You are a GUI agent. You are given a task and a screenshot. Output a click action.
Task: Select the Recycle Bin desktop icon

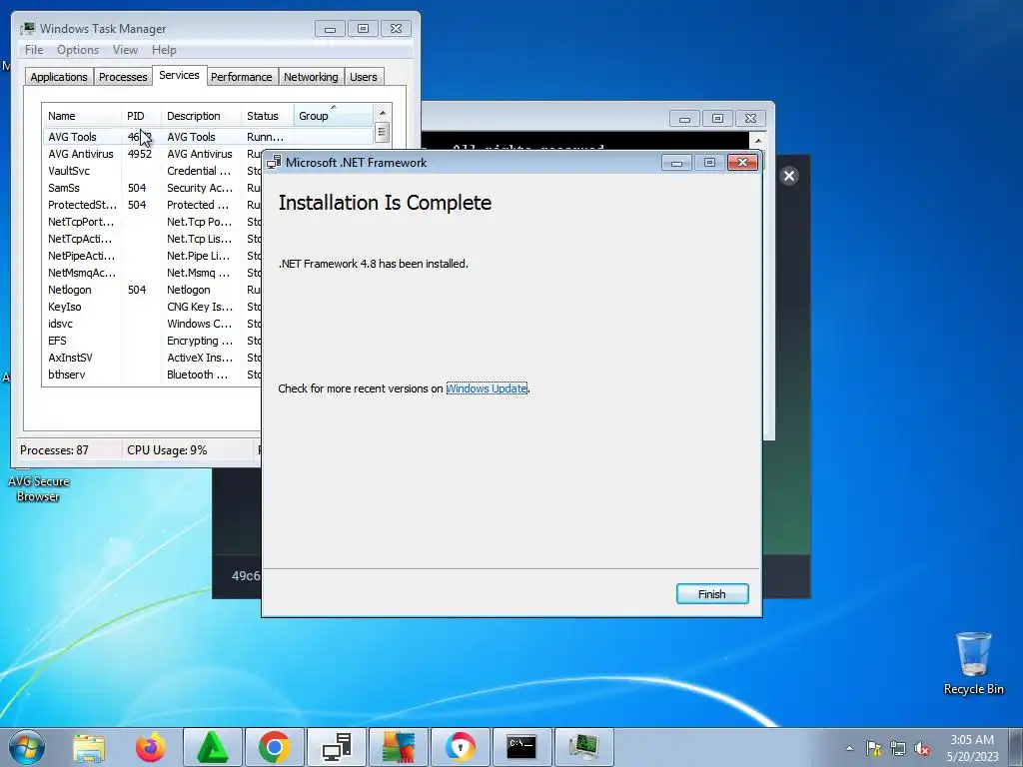[973, 663]
